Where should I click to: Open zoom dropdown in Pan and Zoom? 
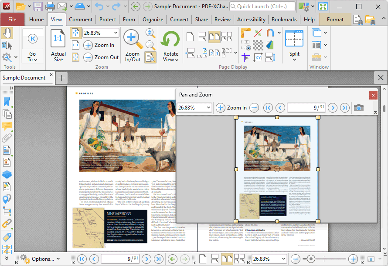208,108
